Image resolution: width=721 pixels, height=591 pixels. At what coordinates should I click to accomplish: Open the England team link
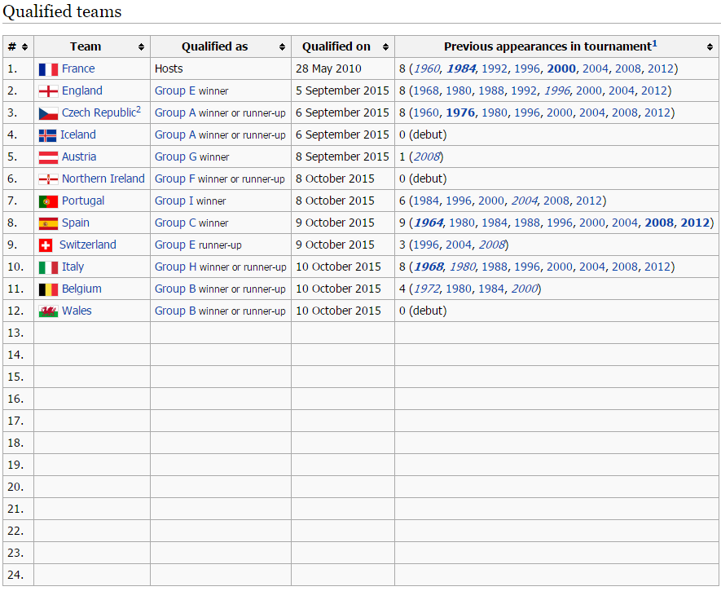coord(81,90)
